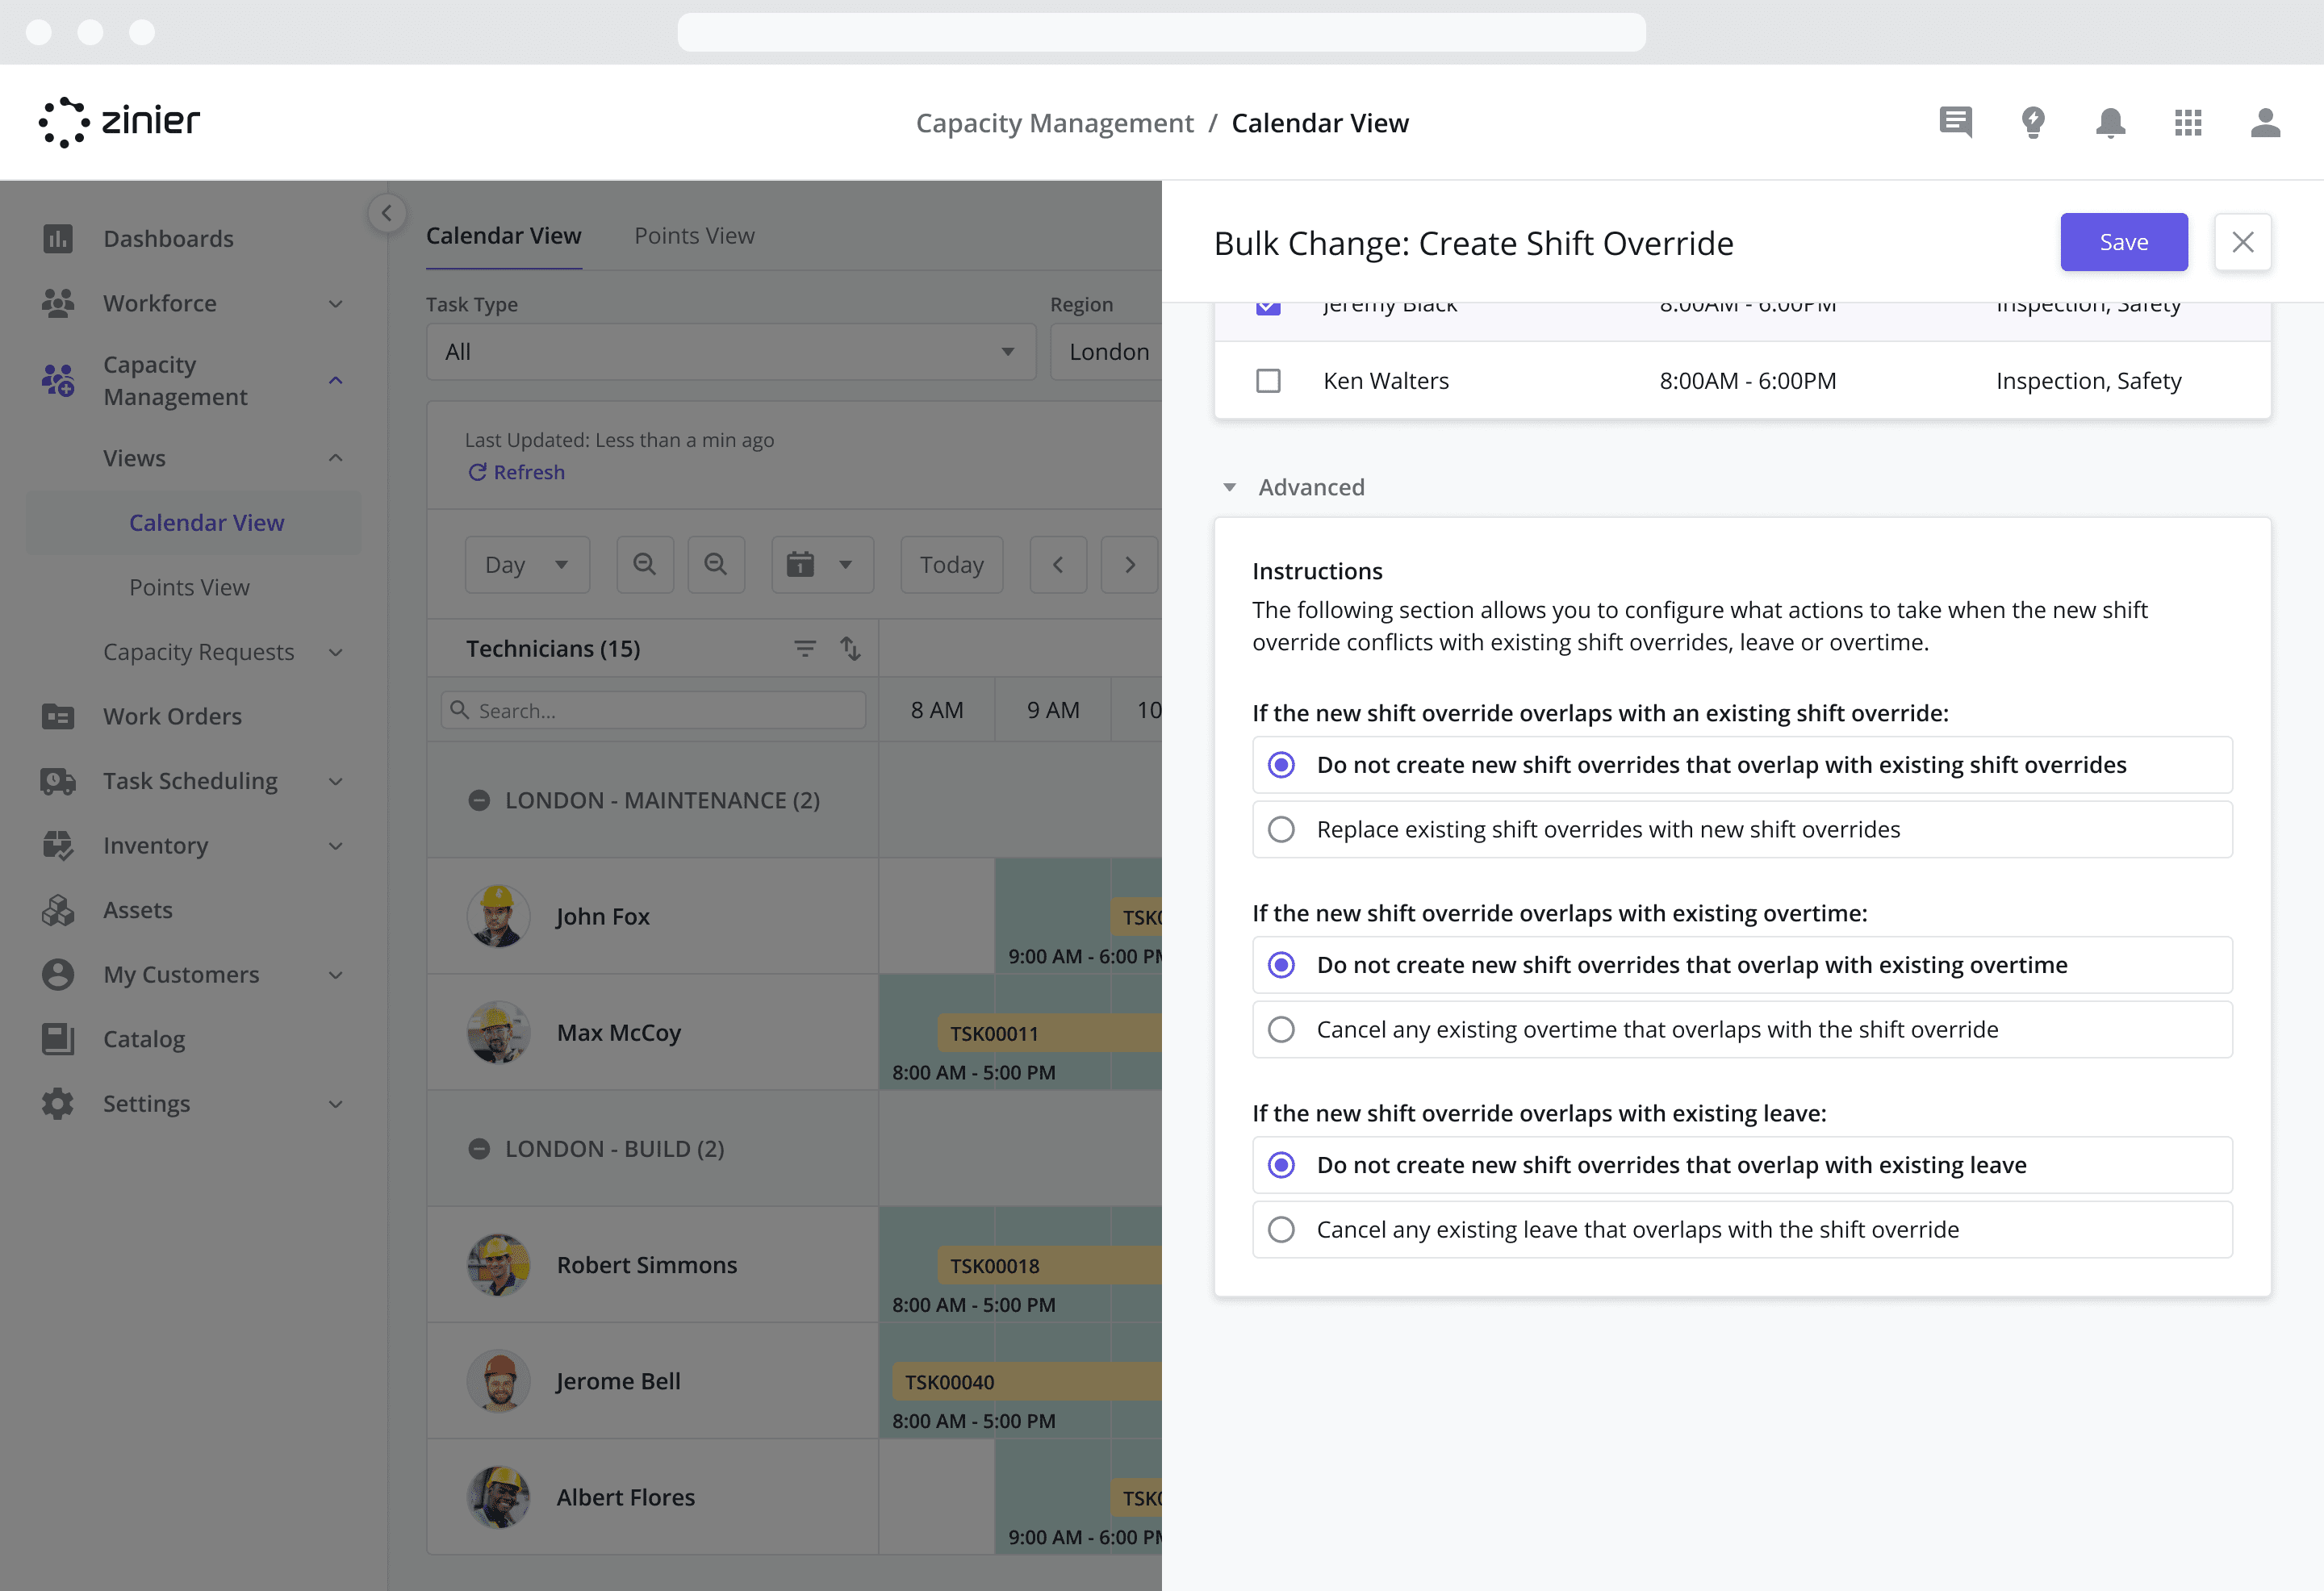Collapse the sidebar with the arrow button
Viewport: 2324px width, 1591px height.
coord(387,213)
